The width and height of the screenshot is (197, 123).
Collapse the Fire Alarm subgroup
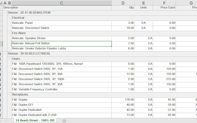(9, 33)
